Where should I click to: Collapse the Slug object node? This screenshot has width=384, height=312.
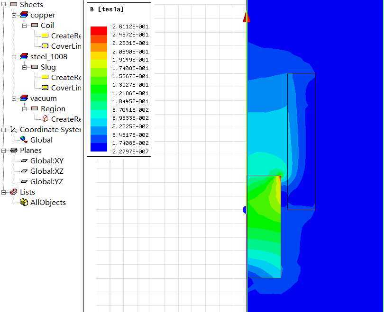[x=25, y=67]
